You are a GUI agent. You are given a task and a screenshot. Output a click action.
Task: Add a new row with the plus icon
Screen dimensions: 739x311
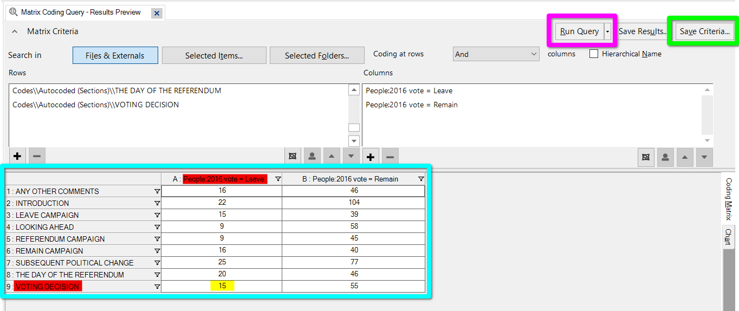[17, 156]
